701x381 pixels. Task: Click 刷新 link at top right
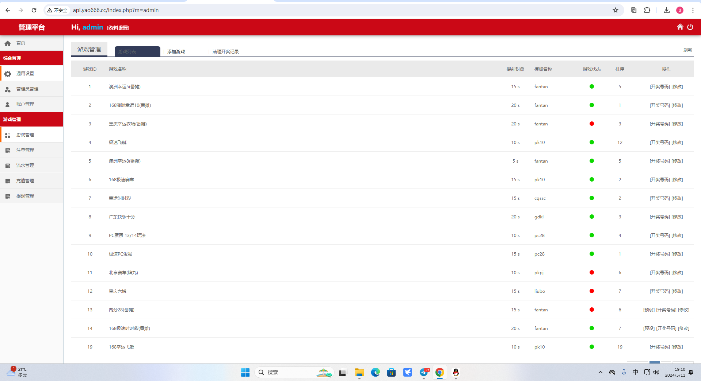click(687, 50)
